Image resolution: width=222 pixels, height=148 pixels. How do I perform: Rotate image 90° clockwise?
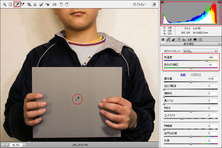67,4
